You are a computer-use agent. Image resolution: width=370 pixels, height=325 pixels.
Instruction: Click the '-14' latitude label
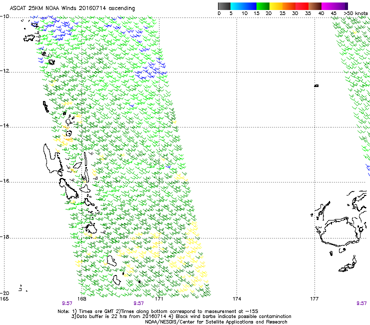pyautogui.click(x=4, y=125)
